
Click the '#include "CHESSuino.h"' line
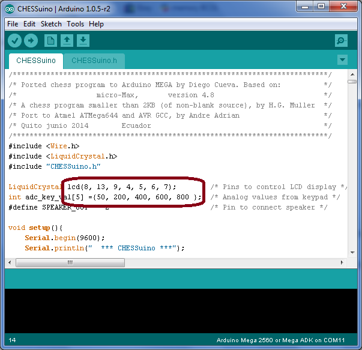[x=55, y=166]
